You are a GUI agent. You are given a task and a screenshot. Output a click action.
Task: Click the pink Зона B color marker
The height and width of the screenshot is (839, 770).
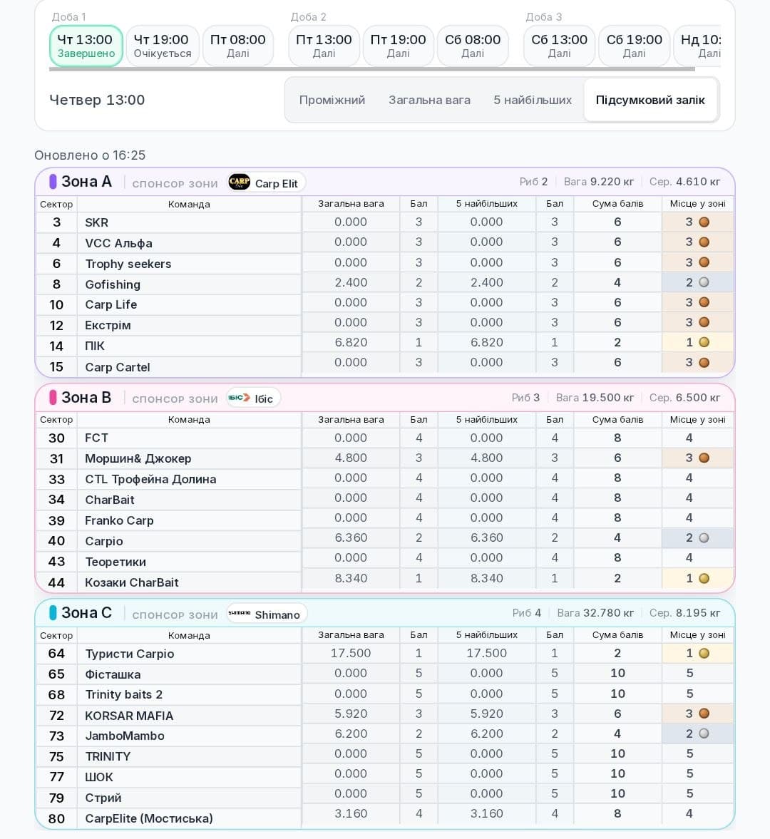click(53, 398)
